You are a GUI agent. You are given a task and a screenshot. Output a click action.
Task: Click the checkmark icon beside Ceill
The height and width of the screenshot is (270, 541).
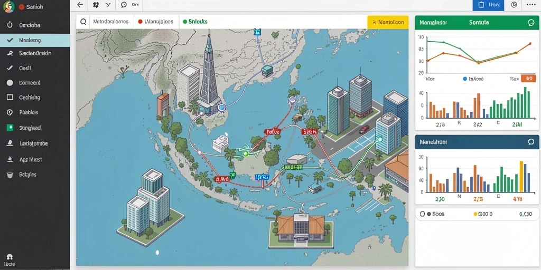click(10, 68)
